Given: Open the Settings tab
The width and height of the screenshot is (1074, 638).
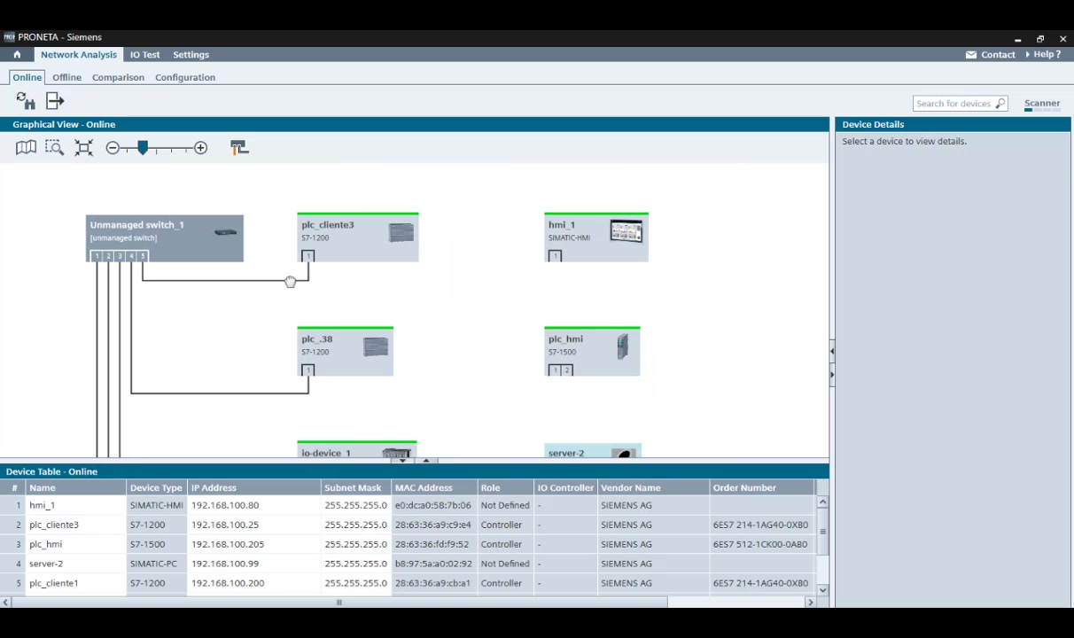Looking at the screenshot, I should click(191, 55).
